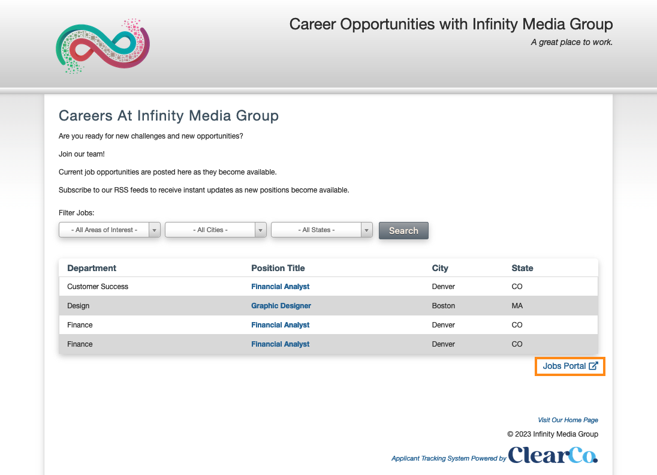Select the Design department cell

pos(79,306)
